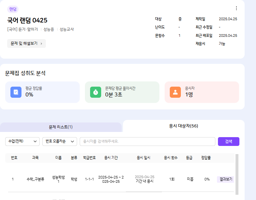Click the green stopwatch icon for 풀이시간

click(x=96, y=92)
